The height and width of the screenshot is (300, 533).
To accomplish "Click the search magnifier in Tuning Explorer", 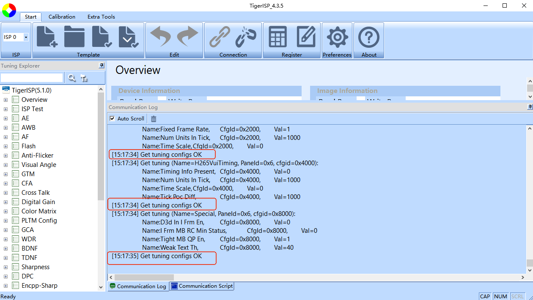I will (x=72, y=78).
